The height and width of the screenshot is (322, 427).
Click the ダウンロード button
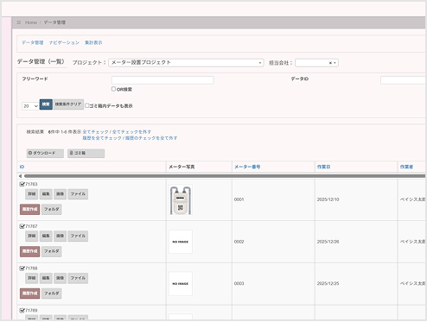point(45,153)
